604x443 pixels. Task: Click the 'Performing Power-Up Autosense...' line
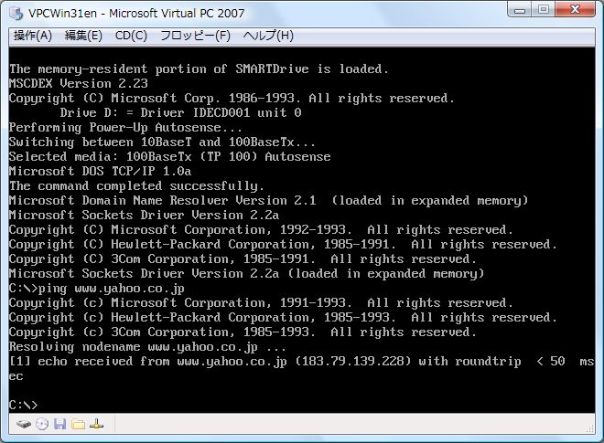click(x=125, y=127)
